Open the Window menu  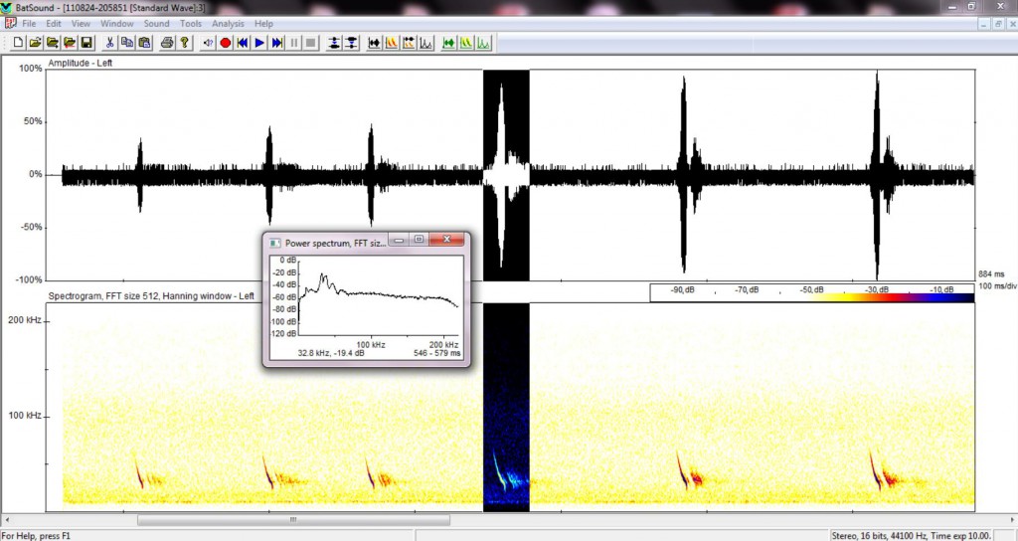117,24
